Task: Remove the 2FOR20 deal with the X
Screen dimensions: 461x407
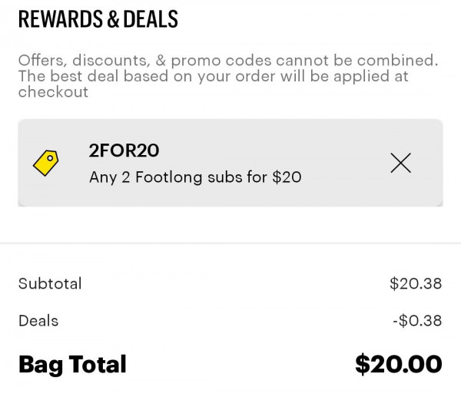Action: pos(401,163)
